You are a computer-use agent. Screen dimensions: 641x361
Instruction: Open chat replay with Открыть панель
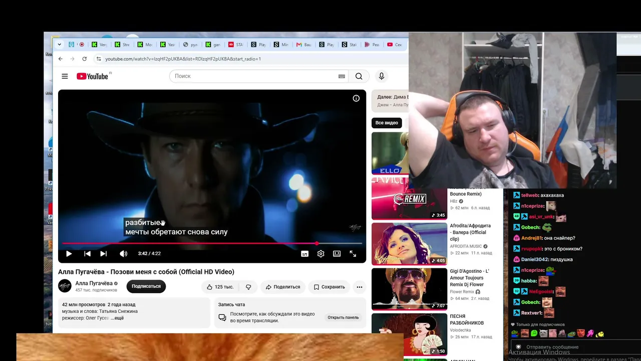tap(344, 317)
